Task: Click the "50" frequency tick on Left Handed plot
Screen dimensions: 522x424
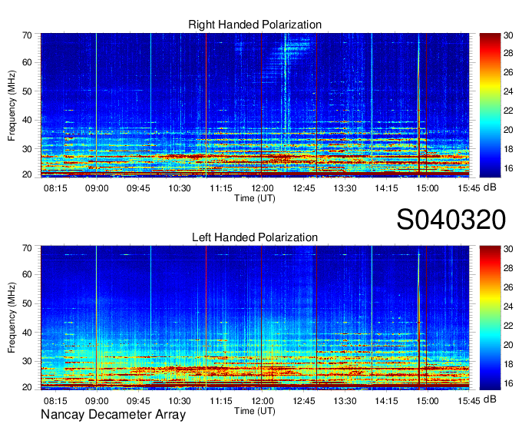Action: click(x=27, y=303)
